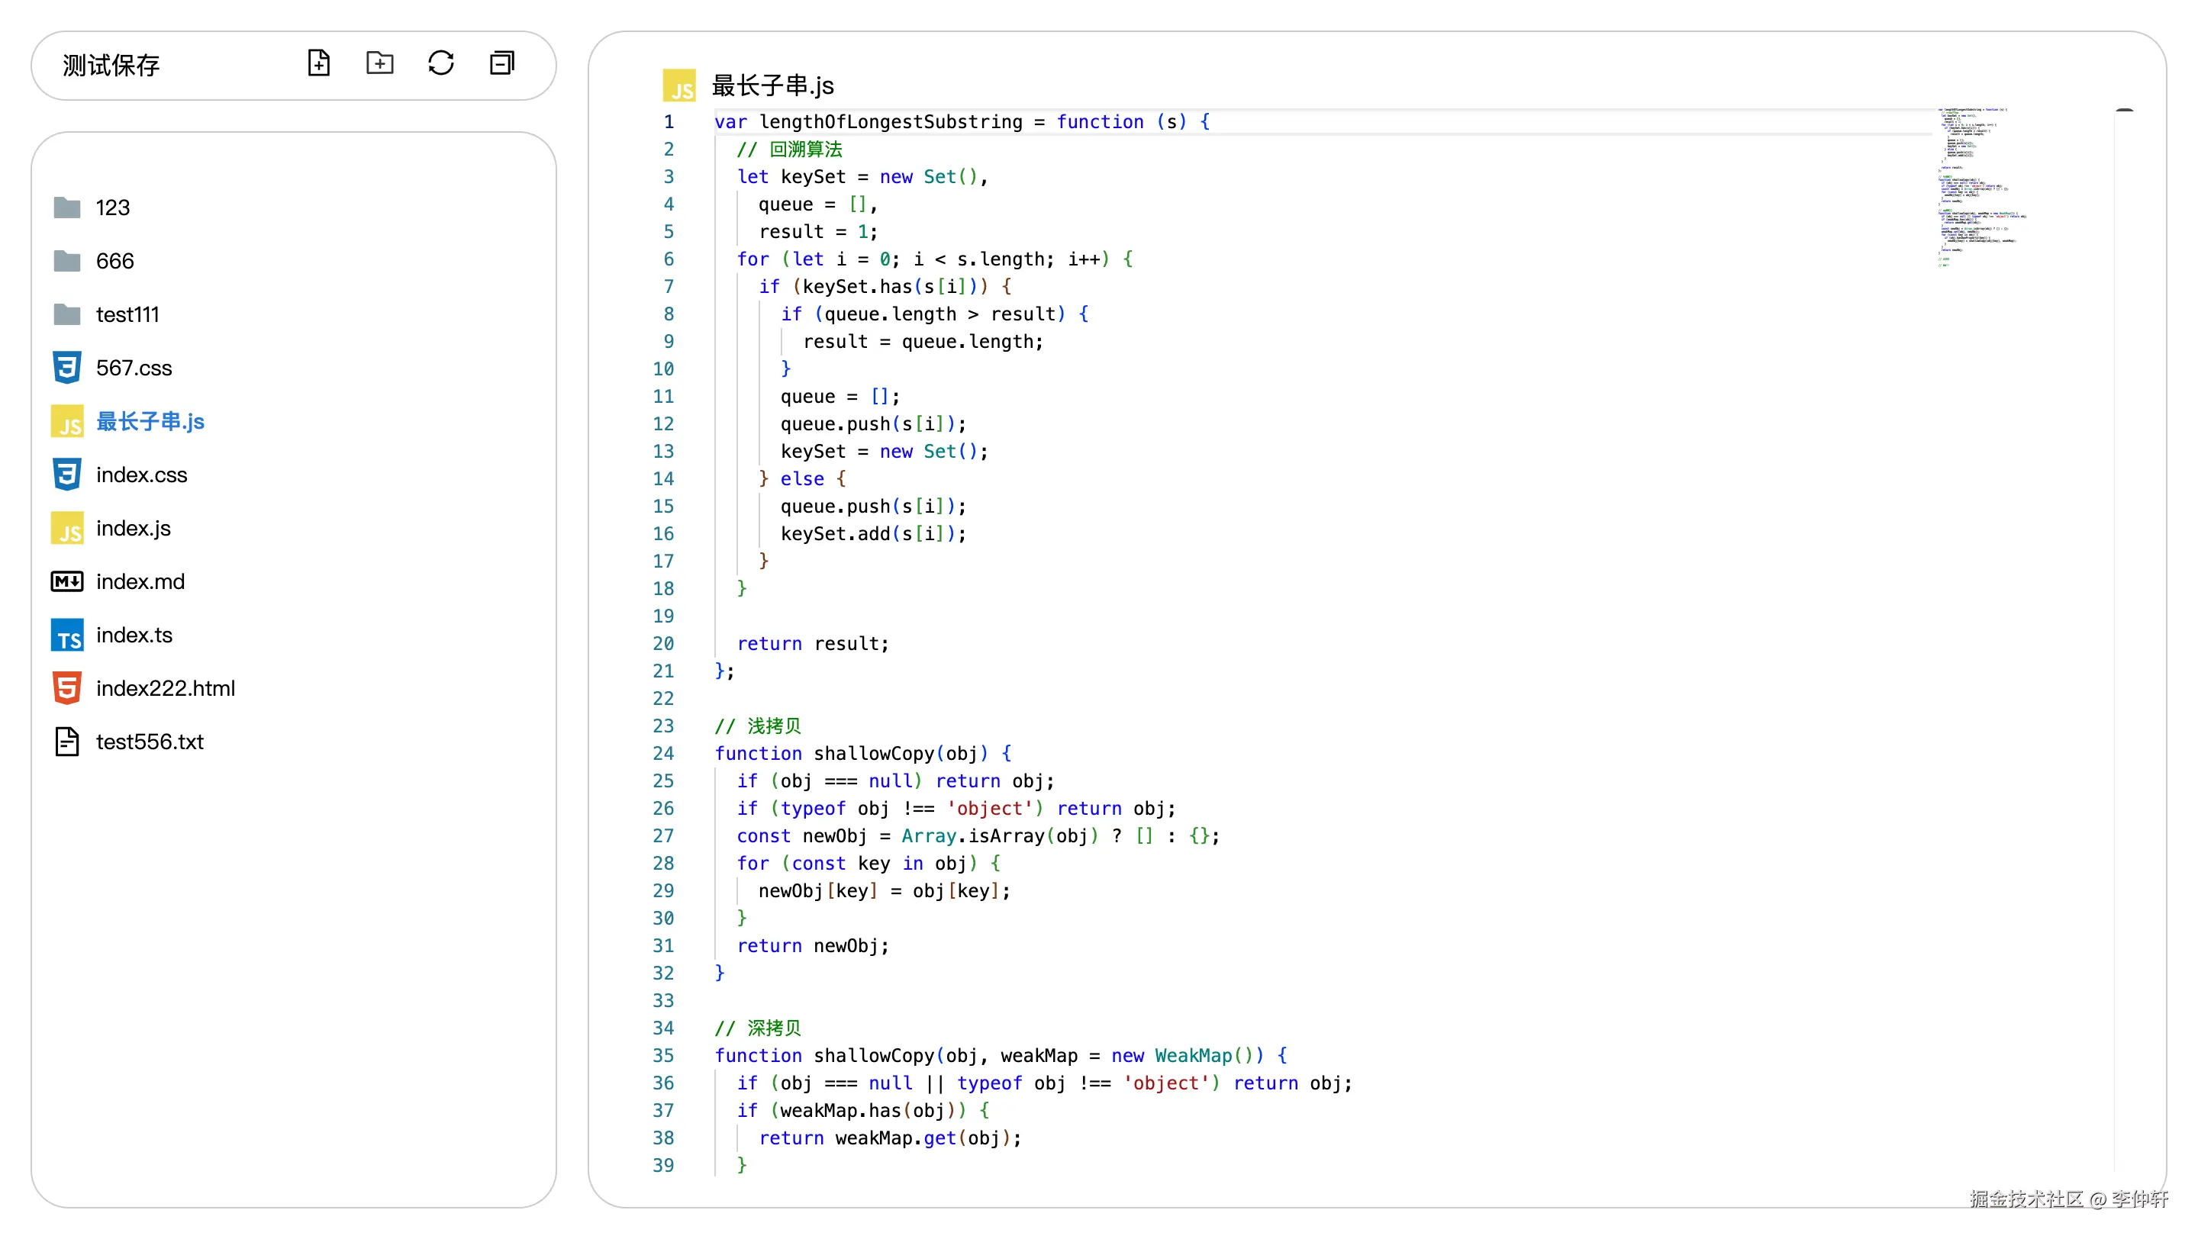The image size is (2198, 1239).
Task: Expand the 666 folder
Action: 114,261
